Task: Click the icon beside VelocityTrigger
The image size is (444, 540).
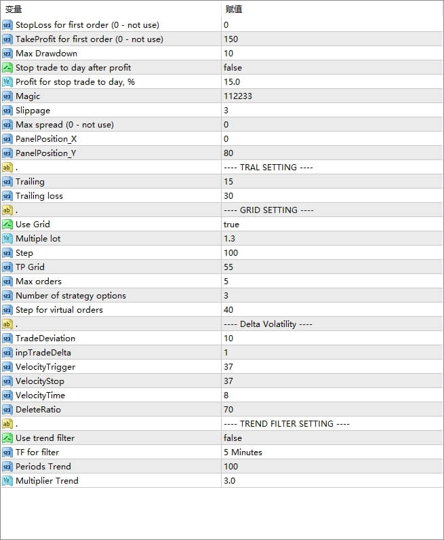Action: (7, 367)
